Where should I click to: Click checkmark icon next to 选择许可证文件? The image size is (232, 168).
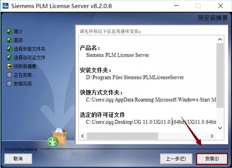pyautogui.click(x=9, y=58)
